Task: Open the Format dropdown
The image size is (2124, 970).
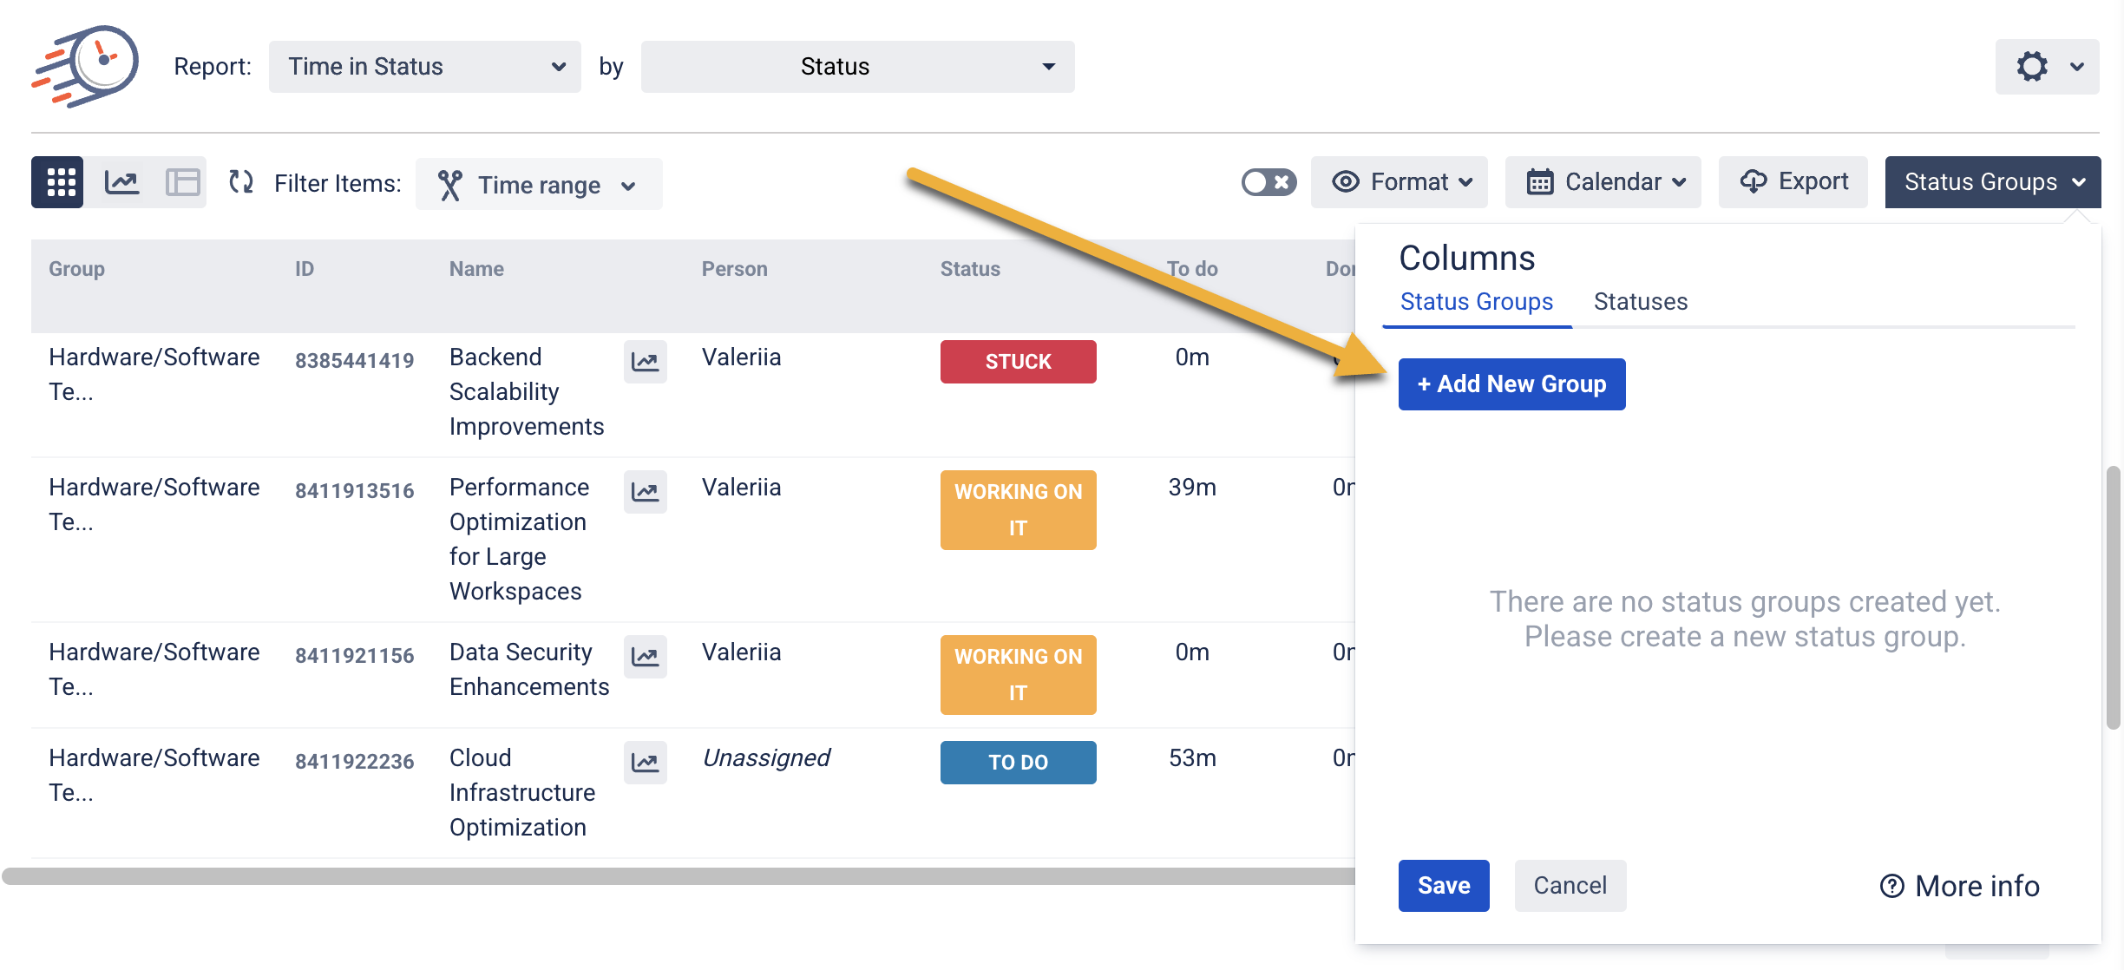Action: 1399,182
